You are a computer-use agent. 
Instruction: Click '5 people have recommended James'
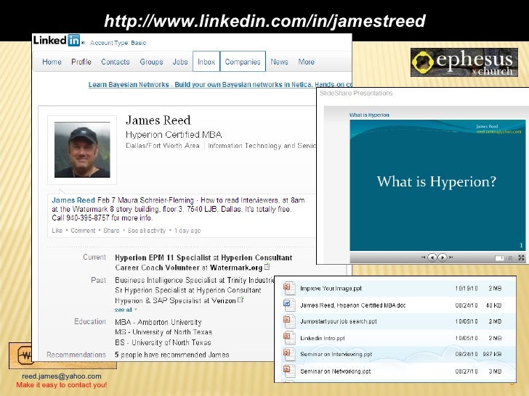tap(171, 355)
